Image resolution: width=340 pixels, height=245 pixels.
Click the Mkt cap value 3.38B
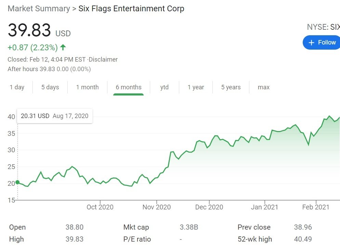tap(189, 227)
